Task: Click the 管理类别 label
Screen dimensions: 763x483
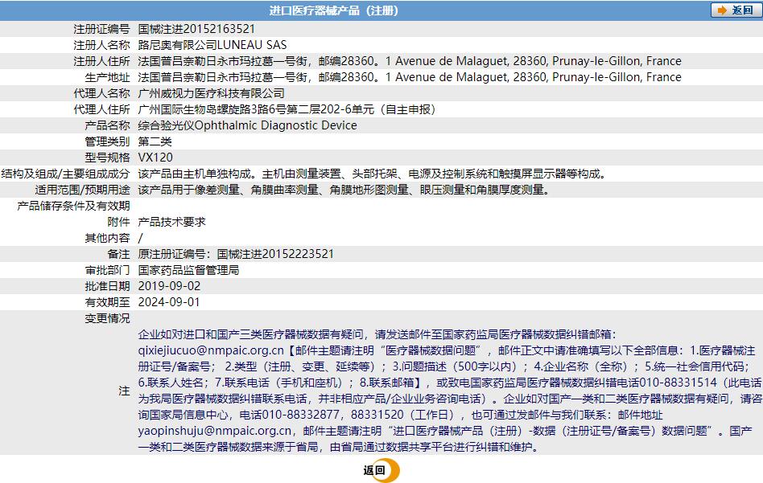Action: coord(108,141)
